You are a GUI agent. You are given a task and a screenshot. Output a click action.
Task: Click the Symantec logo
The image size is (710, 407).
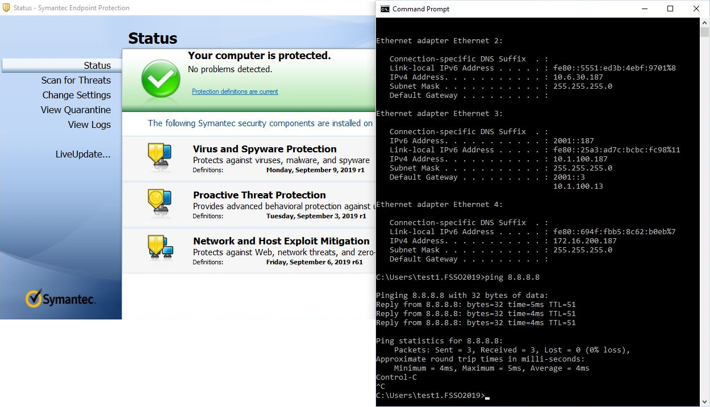point(61,298)
